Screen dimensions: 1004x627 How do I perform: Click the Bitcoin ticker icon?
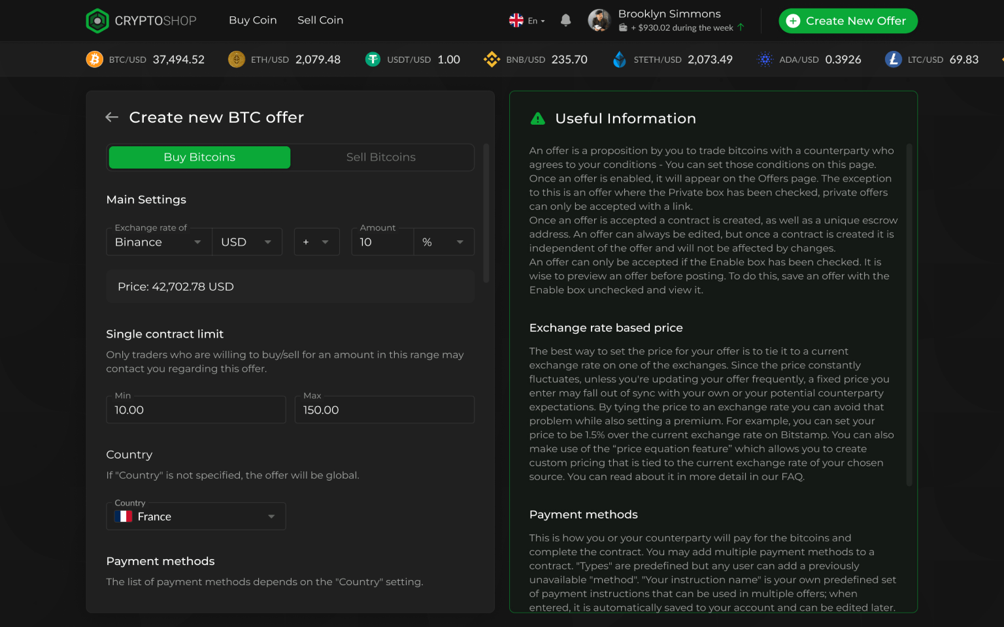click(95, 59)
